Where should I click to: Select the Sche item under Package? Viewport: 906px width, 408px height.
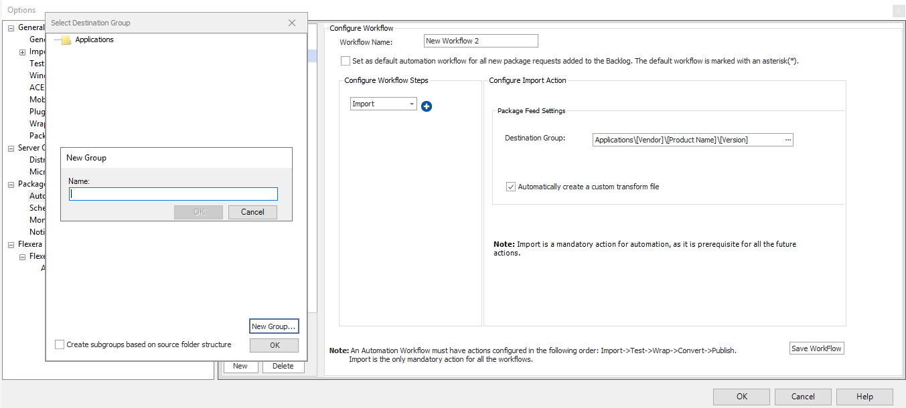[37, 209]
